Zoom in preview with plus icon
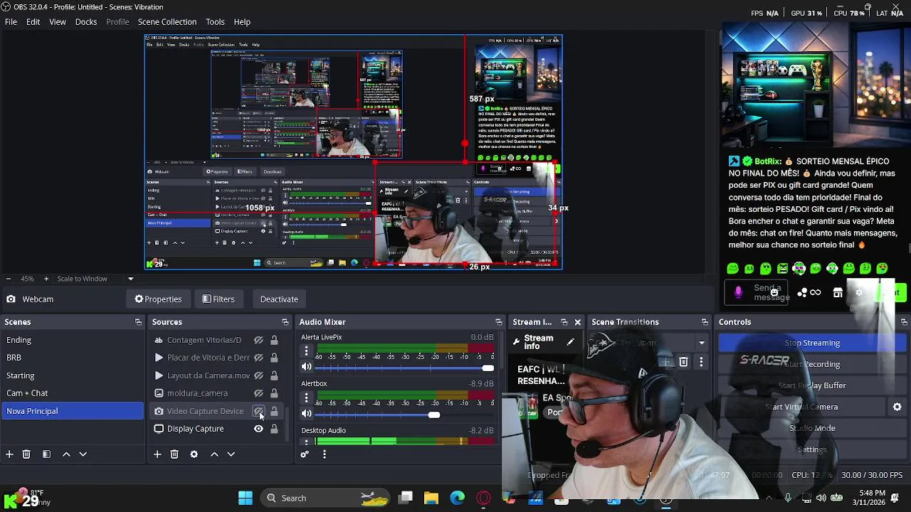The width and height of the screenshot is (911, 512). [46, 279]
